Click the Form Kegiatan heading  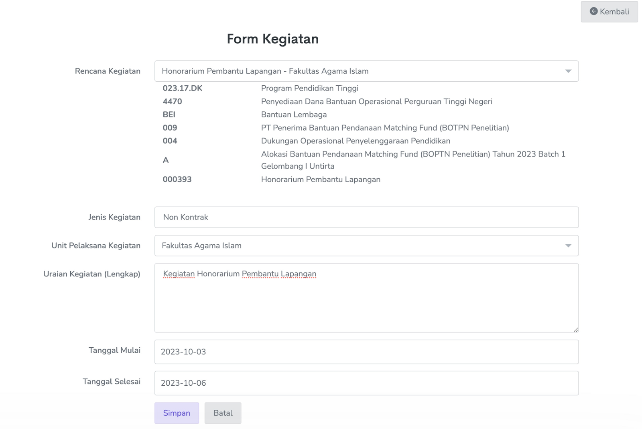click(x=272, y=39)
